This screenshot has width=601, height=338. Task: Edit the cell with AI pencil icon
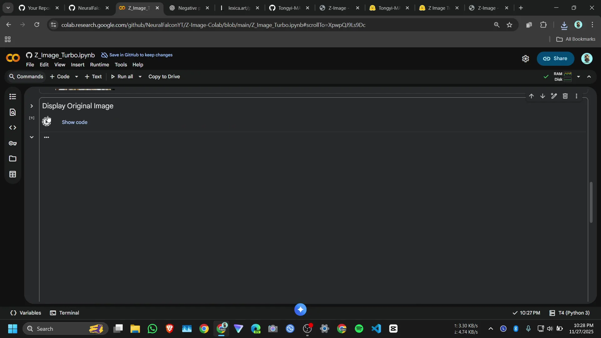point(554,96)
